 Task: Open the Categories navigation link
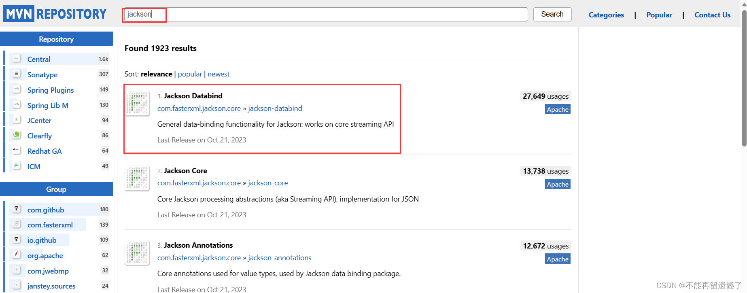pos(606,15)
